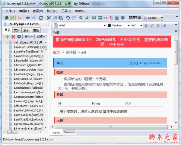Insert bookmark with red bookmark icon

(x=111, y=18)
